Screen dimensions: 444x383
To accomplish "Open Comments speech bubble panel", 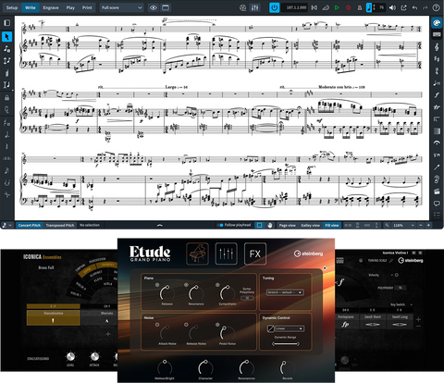I will point(437,204).
